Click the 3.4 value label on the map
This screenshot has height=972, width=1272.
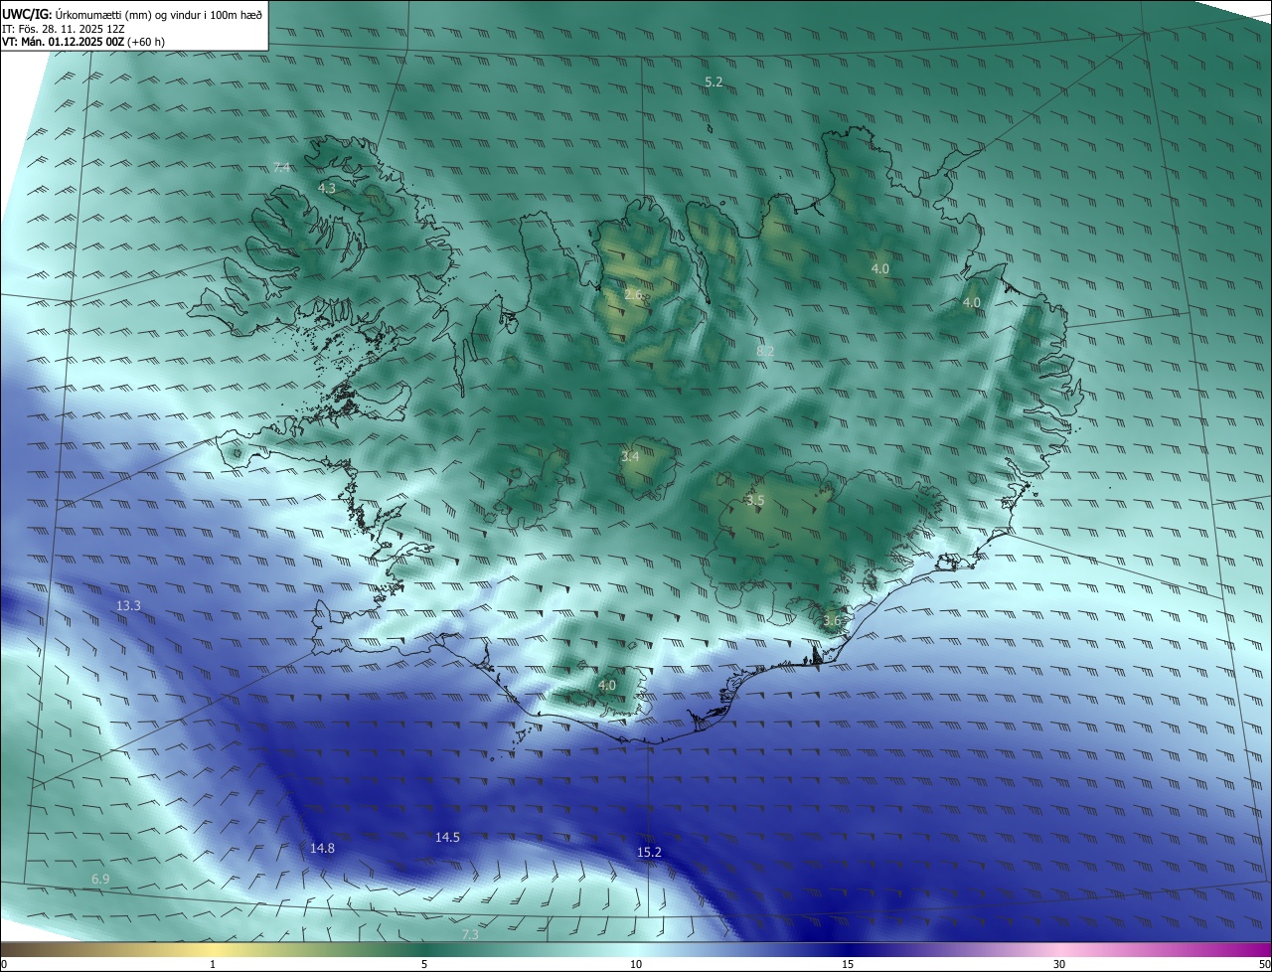(630, 456)
